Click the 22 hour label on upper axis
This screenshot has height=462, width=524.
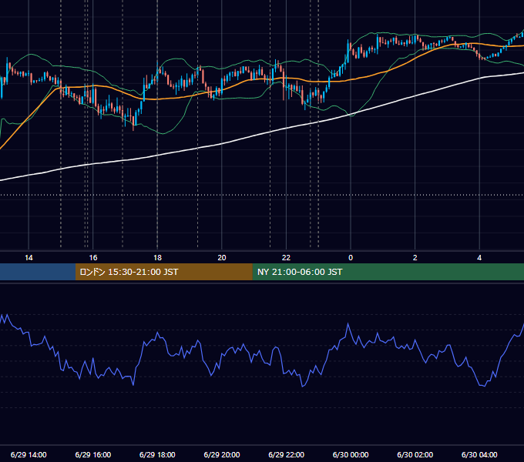[286, 258]
